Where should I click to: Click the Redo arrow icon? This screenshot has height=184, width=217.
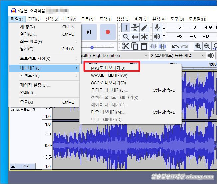click(x=184, y=46)
